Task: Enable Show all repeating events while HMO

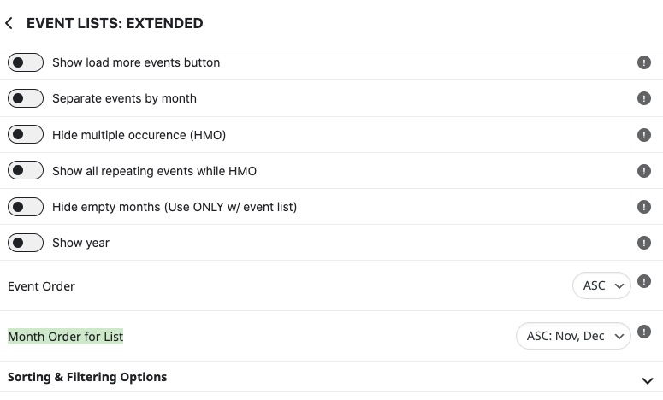Action: 26,171
